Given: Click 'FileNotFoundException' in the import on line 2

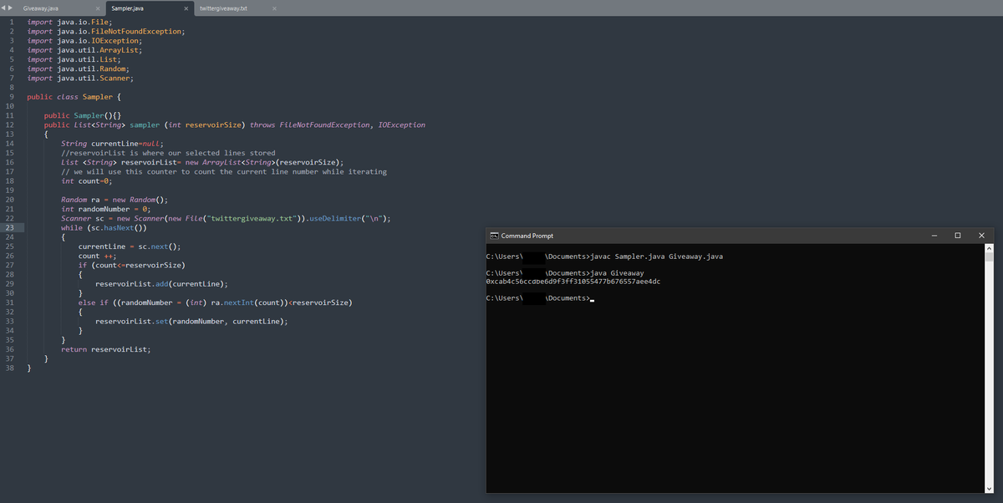Looking at the screenshot, I should (135, 32).
